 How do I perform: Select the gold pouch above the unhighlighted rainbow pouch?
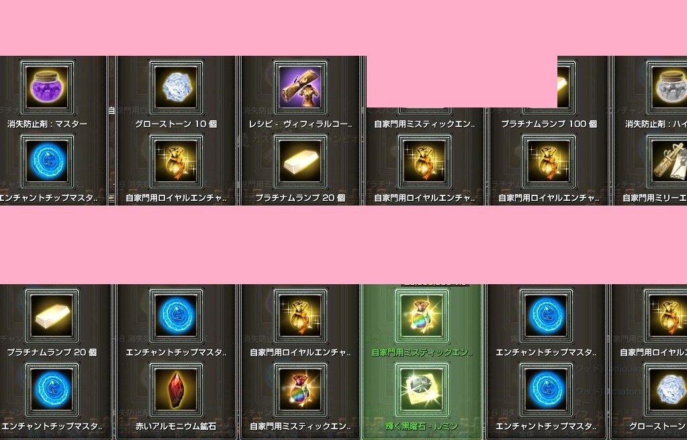click(300, 316)
